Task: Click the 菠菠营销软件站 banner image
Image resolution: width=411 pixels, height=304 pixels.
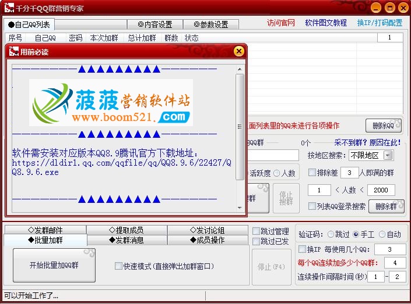Action: [111, 102]
